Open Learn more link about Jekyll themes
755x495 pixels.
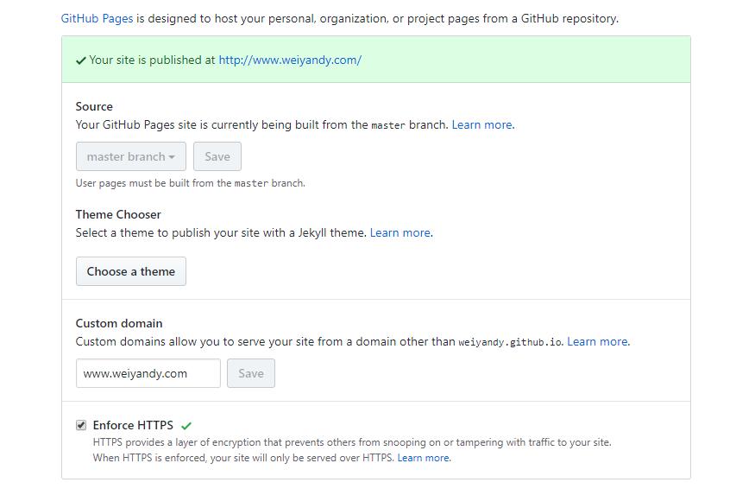[400, 232]
